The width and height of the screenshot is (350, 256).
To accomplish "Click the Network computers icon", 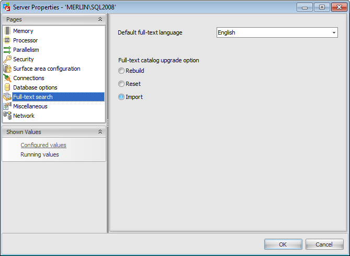I will [x=7, y=116].
